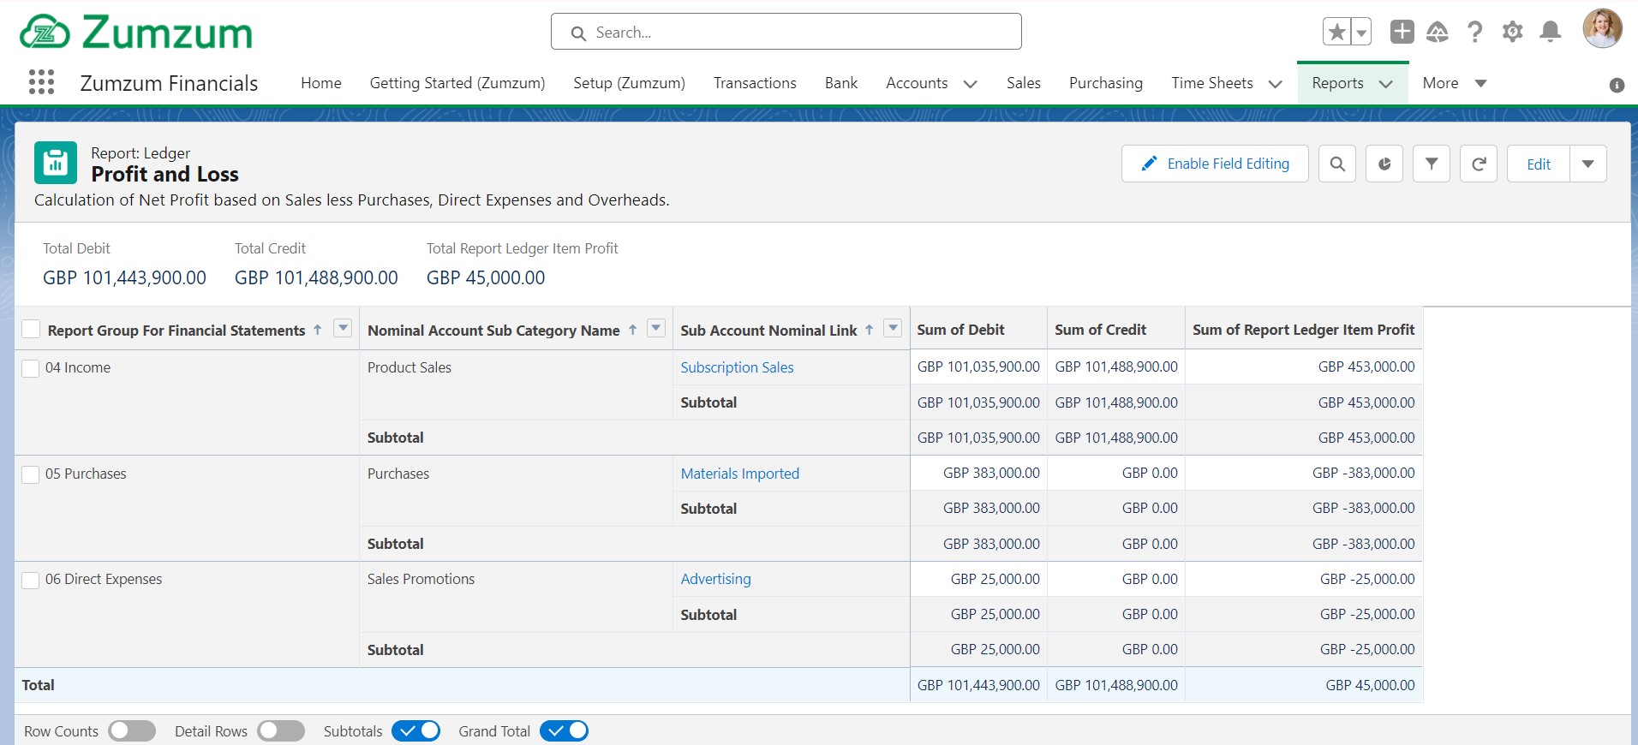
Task: Check the 04 Income row checkbox
Action: pos(31,368)
